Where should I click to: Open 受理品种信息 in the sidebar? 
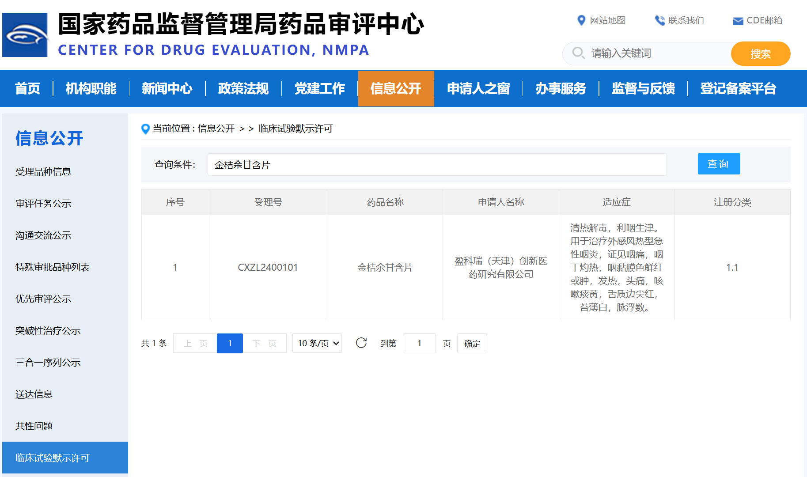tap(43, 172)
